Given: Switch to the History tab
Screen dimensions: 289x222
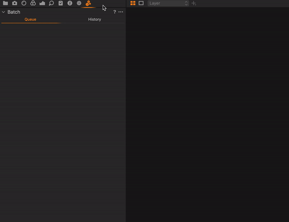Looking at the screenshot, I should 94,19.
